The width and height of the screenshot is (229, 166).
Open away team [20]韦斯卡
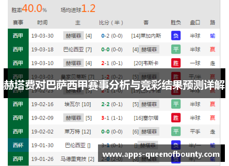(146, 63)
